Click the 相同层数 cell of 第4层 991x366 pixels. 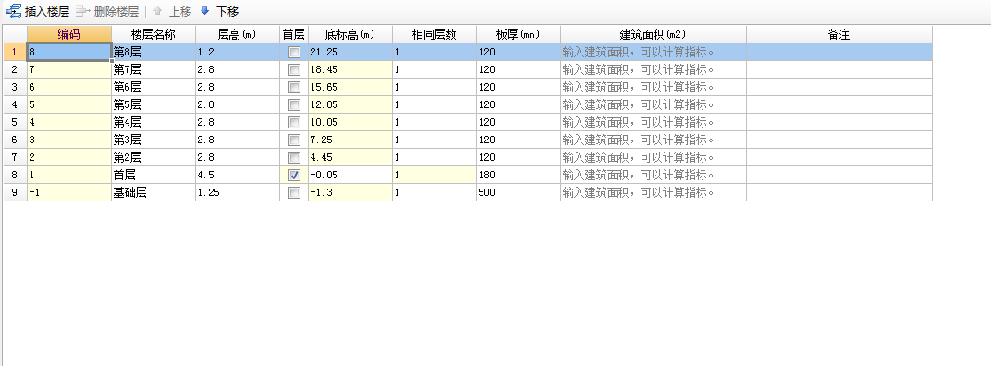434,123
